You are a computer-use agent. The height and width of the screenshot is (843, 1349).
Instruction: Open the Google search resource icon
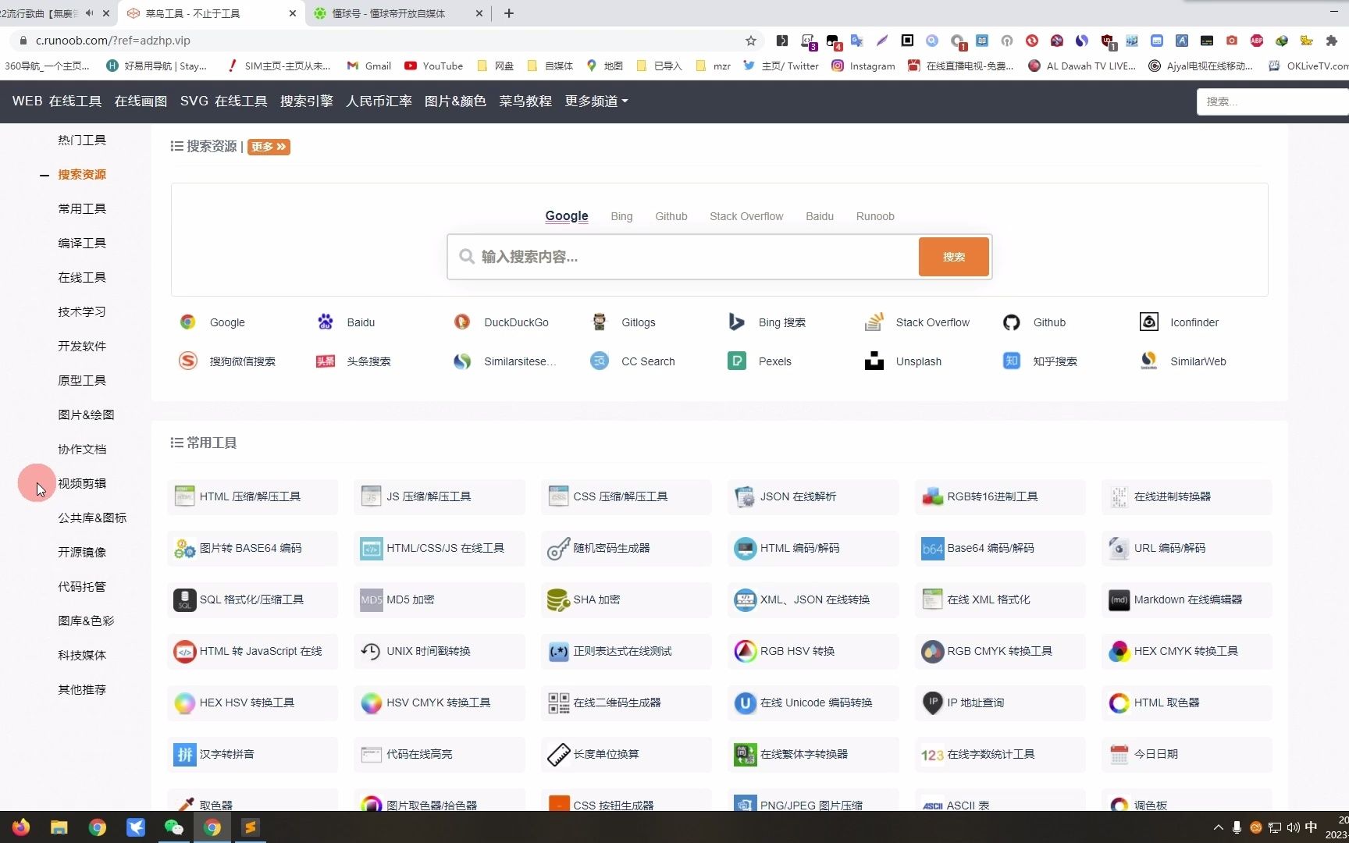click(187, 322)
